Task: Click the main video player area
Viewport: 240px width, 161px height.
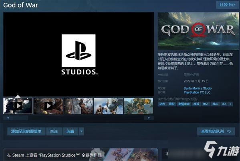Action: click(x=79, y=54)
